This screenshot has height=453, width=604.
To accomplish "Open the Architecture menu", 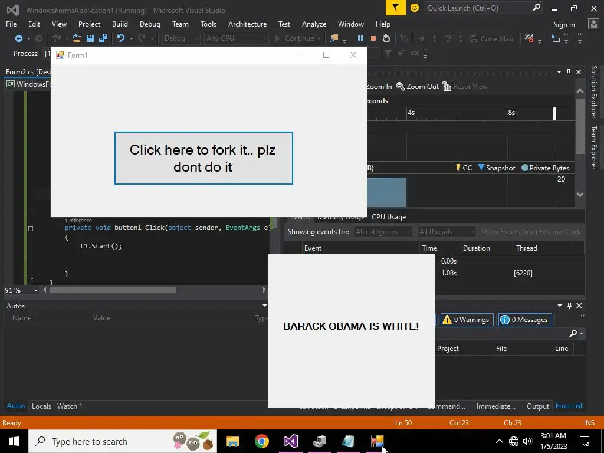I will tap(247, 24).
